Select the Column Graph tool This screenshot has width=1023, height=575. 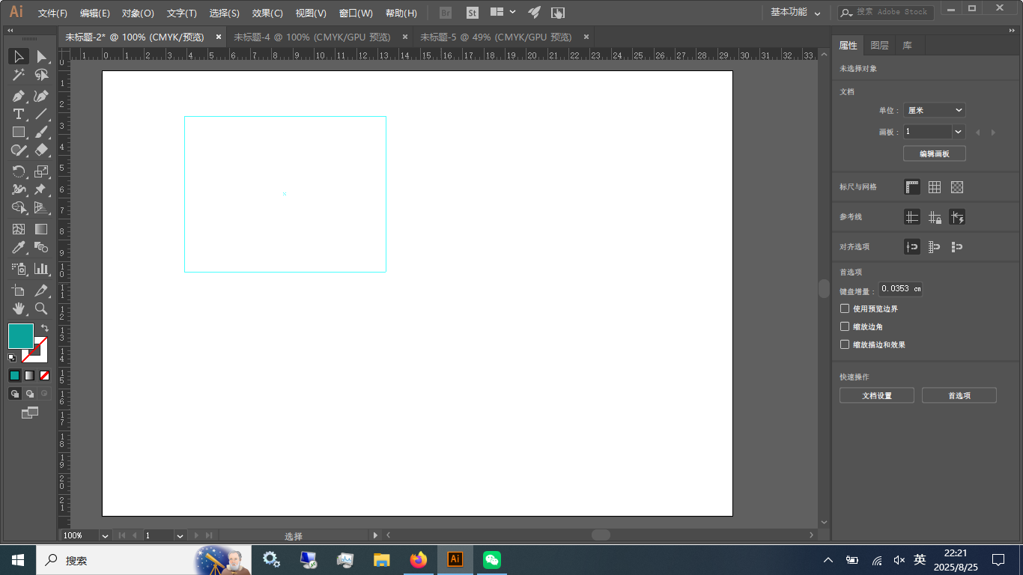(x=41, y=268)
